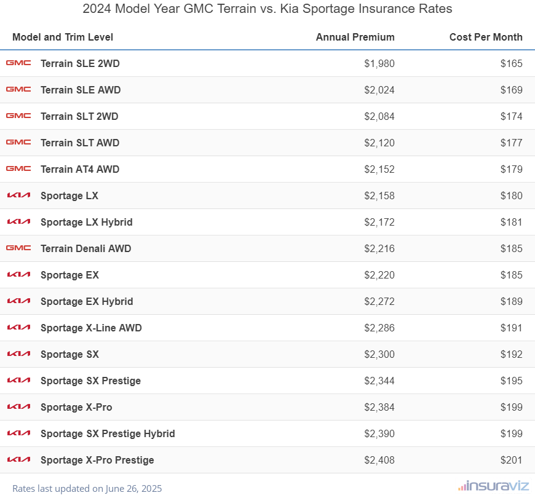Select the $2,084 annual premium value
Viewport: 535px width, 498px height.
[x=379, y=116]
